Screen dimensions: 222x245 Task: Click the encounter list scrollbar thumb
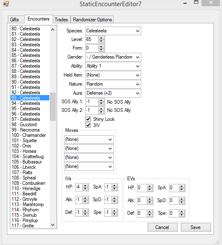coord(53,107)
